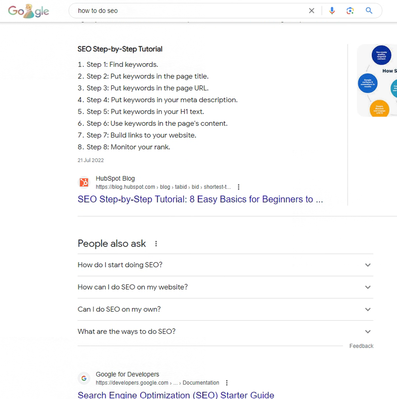Open the People also ask options menu
Screen dimensions: 397x399
click(x=156, y=244)
